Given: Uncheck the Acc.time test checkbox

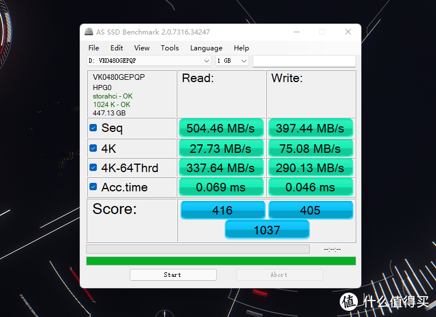Looking at the screenshot, I should pyautogui.click(x=93, y=187).
